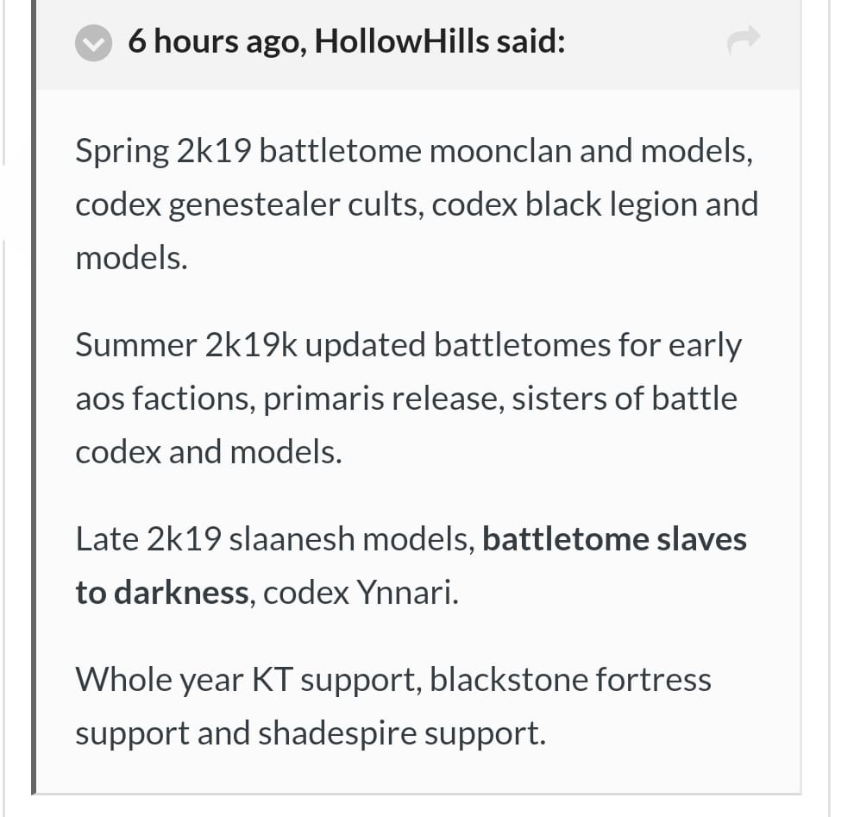Screen dimensions: 860x817
Task: Click the 'battletome moonclan' phrase
Action: click(415, 151)
